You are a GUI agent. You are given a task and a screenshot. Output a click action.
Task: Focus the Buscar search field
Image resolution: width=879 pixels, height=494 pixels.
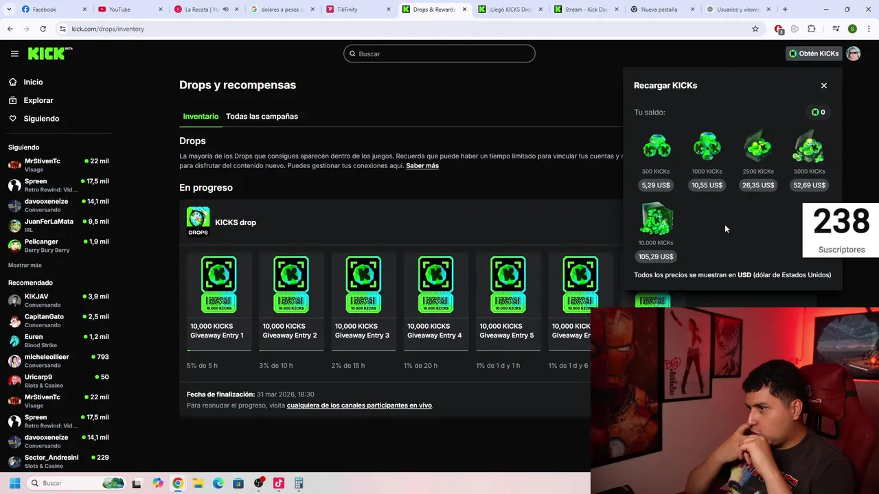tap(439, 54)
